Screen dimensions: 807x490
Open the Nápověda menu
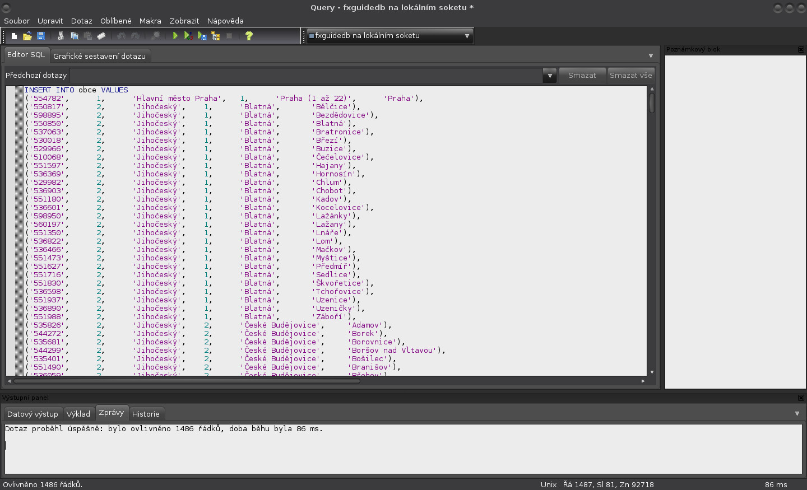coord(225,21)
